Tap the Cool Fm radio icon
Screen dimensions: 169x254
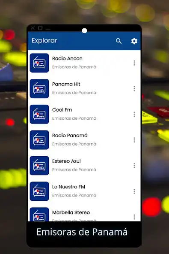tap(39, 114)
